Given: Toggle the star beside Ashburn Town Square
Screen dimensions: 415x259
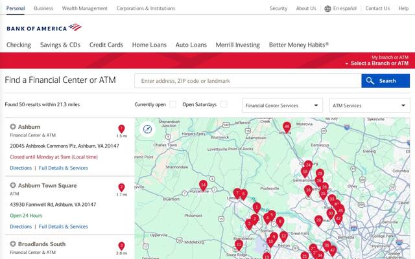Looking at the screenshot, I should pos(13,185).
